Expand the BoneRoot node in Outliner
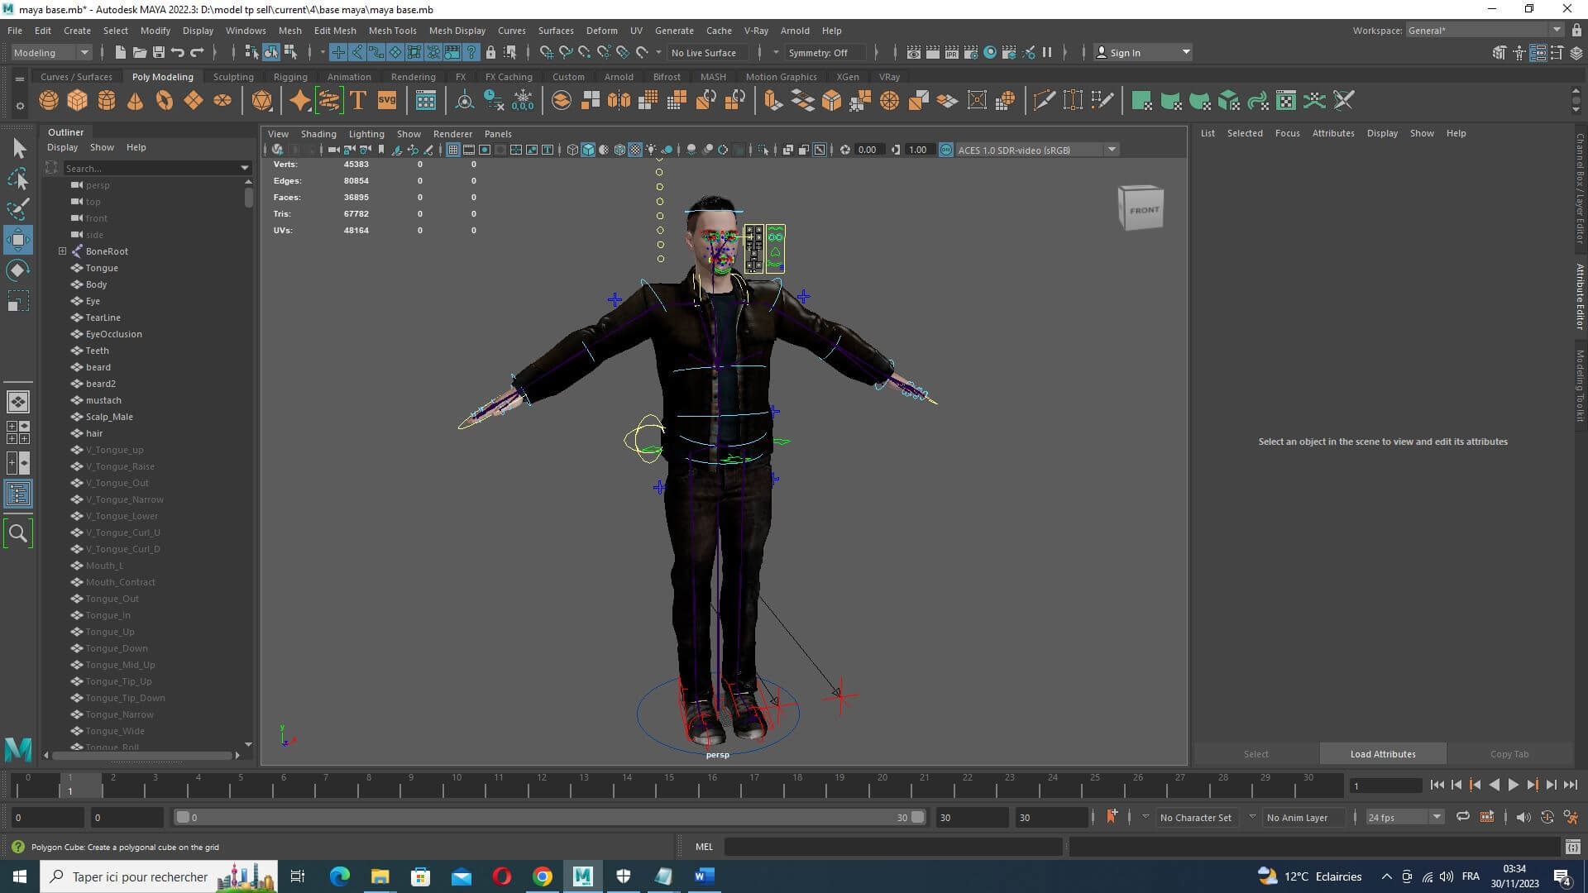1588x893 pixels. tap(62, 251)
